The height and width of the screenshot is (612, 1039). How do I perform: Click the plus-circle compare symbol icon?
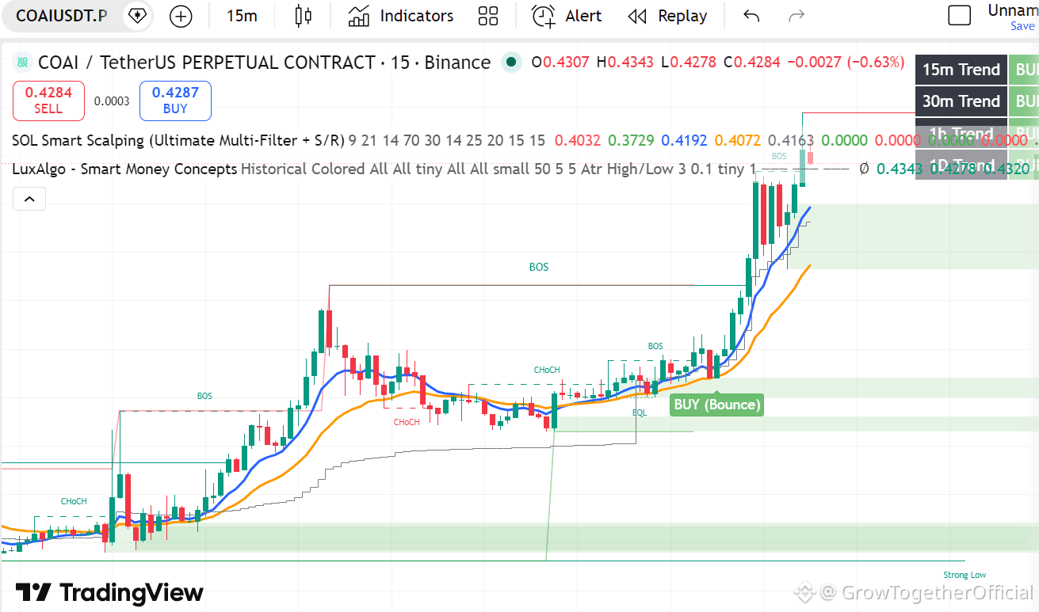pyautogui.click(x=181, y=16)
